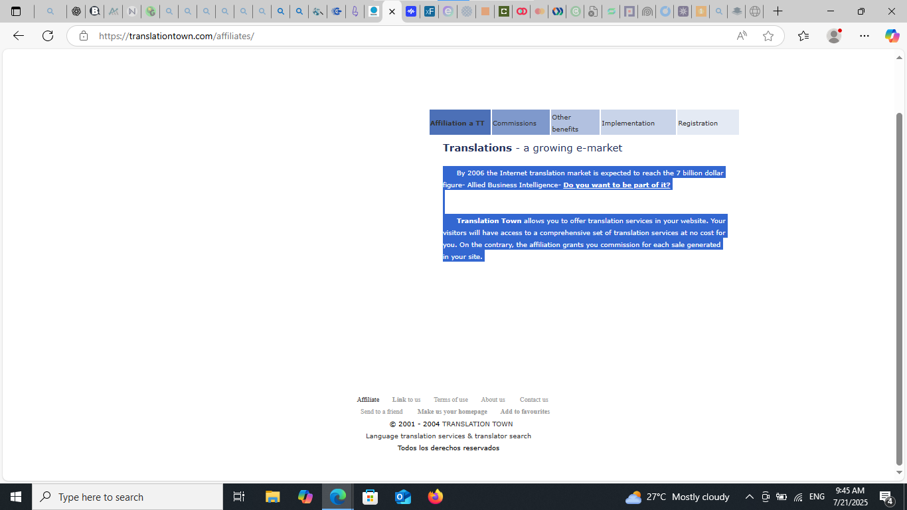This screenshot has height=510, width=907.
Task: Switch to the stacked layers icon tab
Action: coord(736,11)
